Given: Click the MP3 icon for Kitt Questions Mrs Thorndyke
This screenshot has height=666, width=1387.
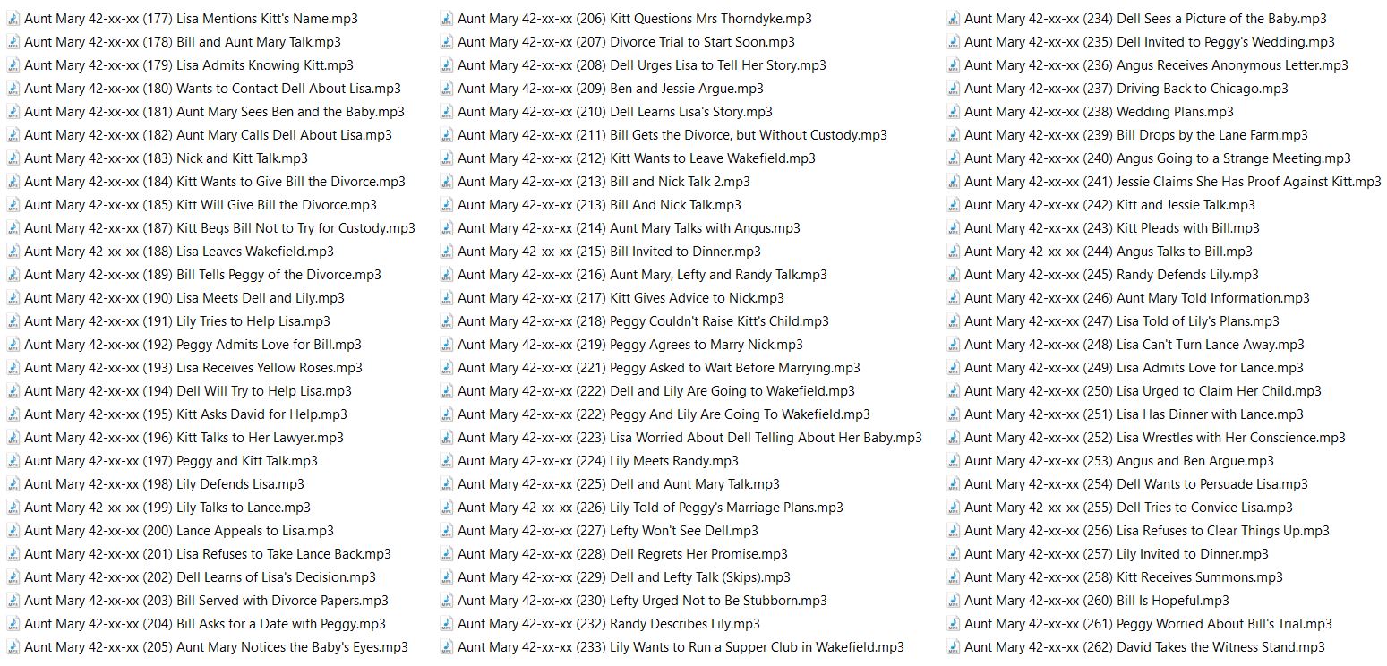Looking at the screenshot, I should coord(446,19).
